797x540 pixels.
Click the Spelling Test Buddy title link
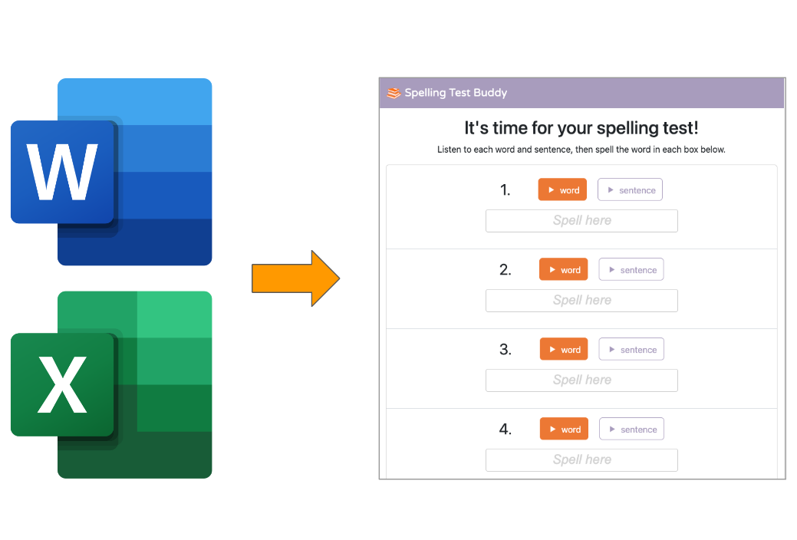(456, 94)
